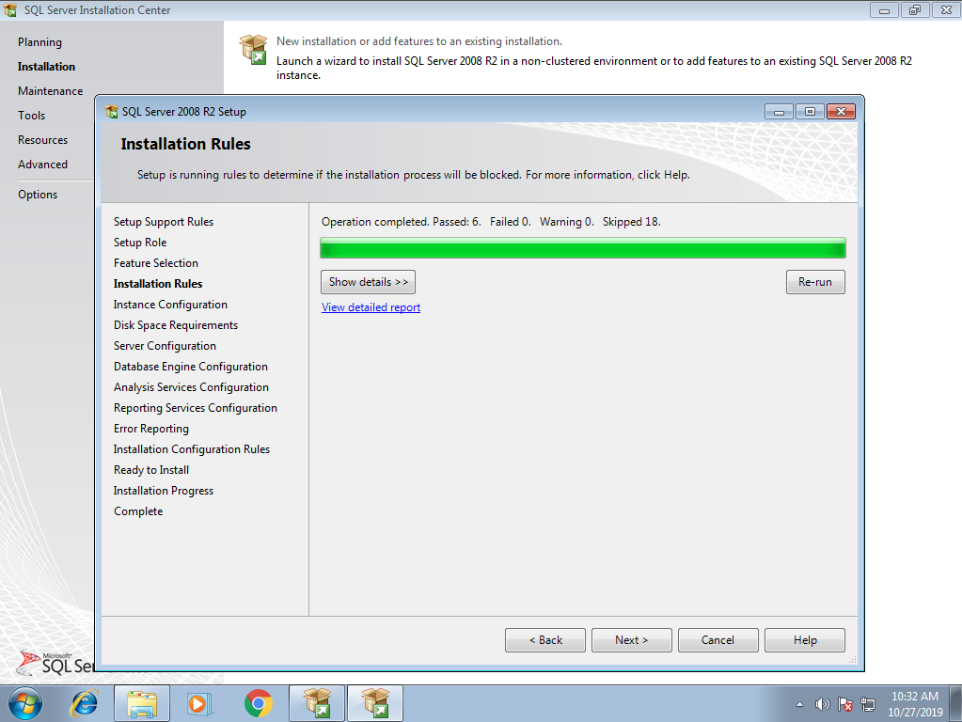Click the Disk Space Requirements step
Viewport: 962px width, 722px height.
[x=176, y=325]
